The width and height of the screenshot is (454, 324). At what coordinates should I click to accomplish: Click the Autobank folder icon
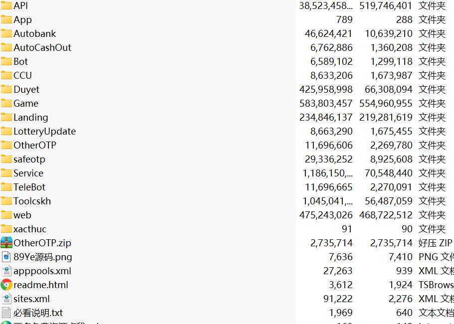tap(6, 33)
